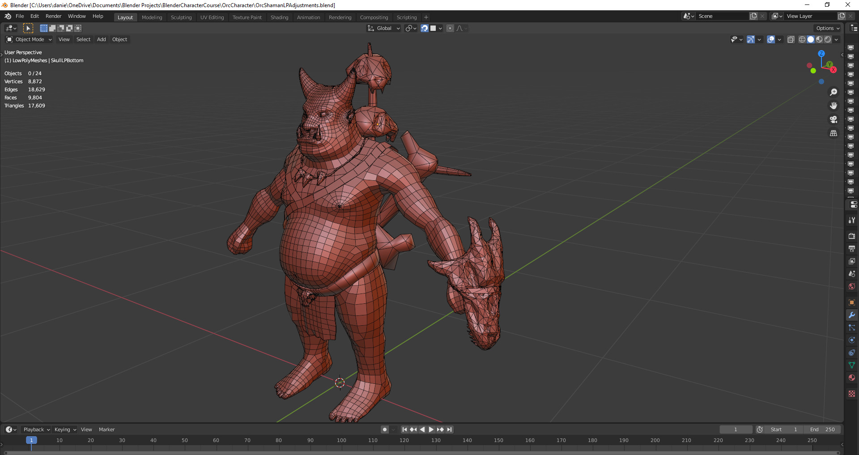Viewport: 859px width, 455px height.
Task: Activate the Zoom tool in viewport sidebar
Action: [x=833, y=92]
